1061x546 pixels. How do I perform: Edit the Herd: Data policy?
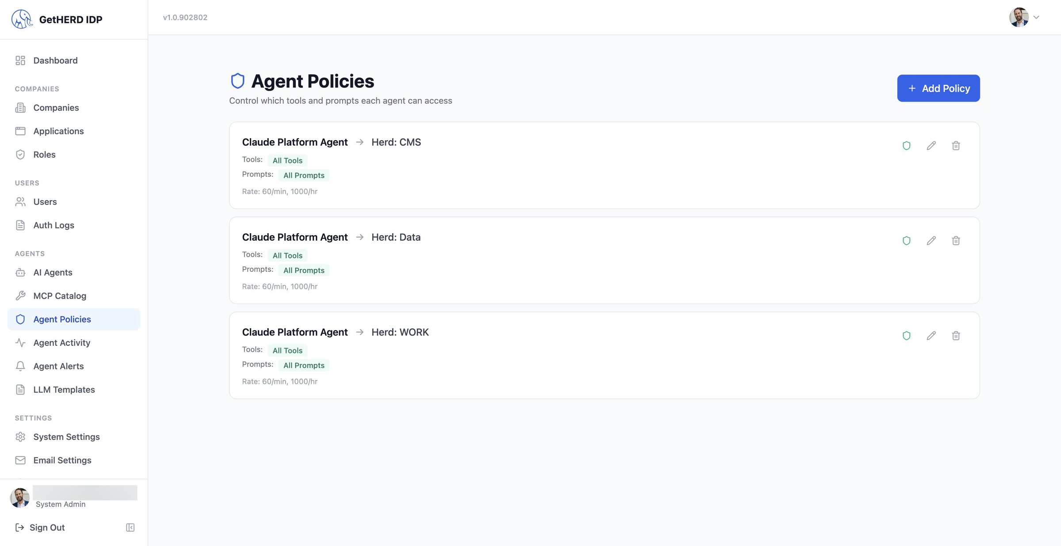coord(931,241)
